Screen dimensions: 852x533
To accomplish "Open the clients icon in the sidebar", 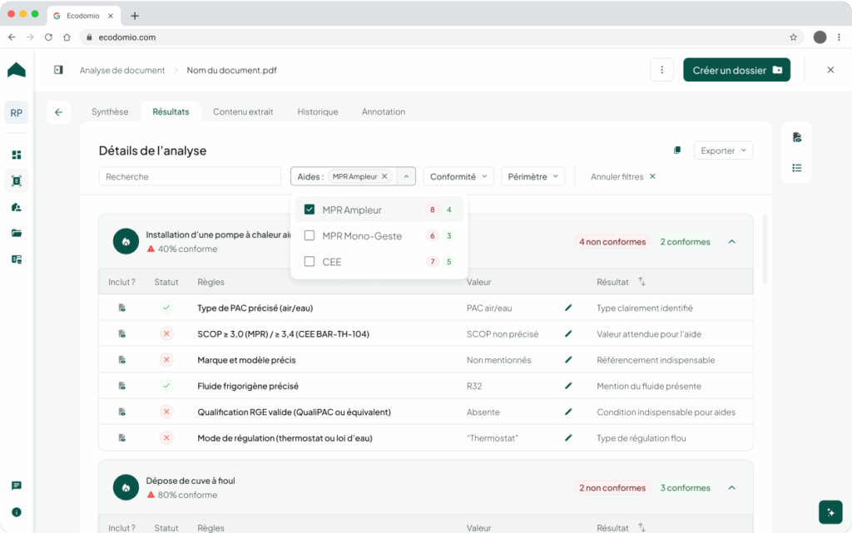I will click(x=17, y=207).
